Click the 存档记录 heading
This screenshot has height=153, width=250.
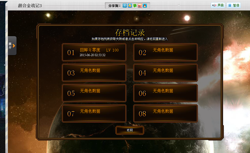coord(130,32)
